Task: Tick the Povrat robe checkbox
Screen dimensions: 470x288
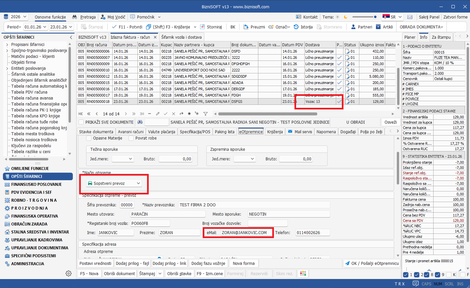Action: click(x=131, y=138)
